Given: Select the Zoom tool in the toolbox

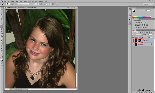Looking at the screenshot, I should coord(2,56).
